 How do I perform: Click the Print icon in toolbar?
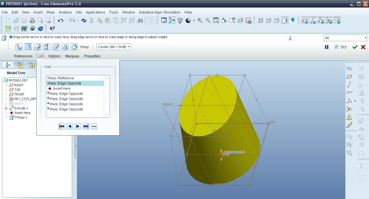coord(32,20)
